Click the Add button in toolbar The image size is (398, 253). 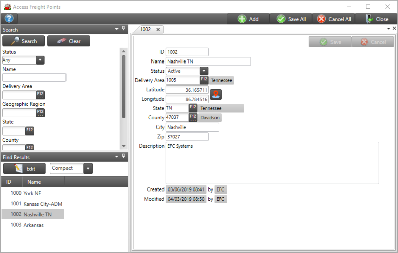coord(248,19)
